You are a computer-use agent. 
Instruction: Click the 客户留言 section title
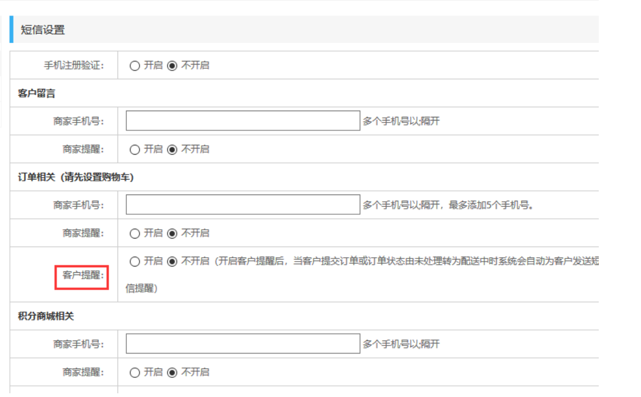pyautogui.click(x=37, y=94)
